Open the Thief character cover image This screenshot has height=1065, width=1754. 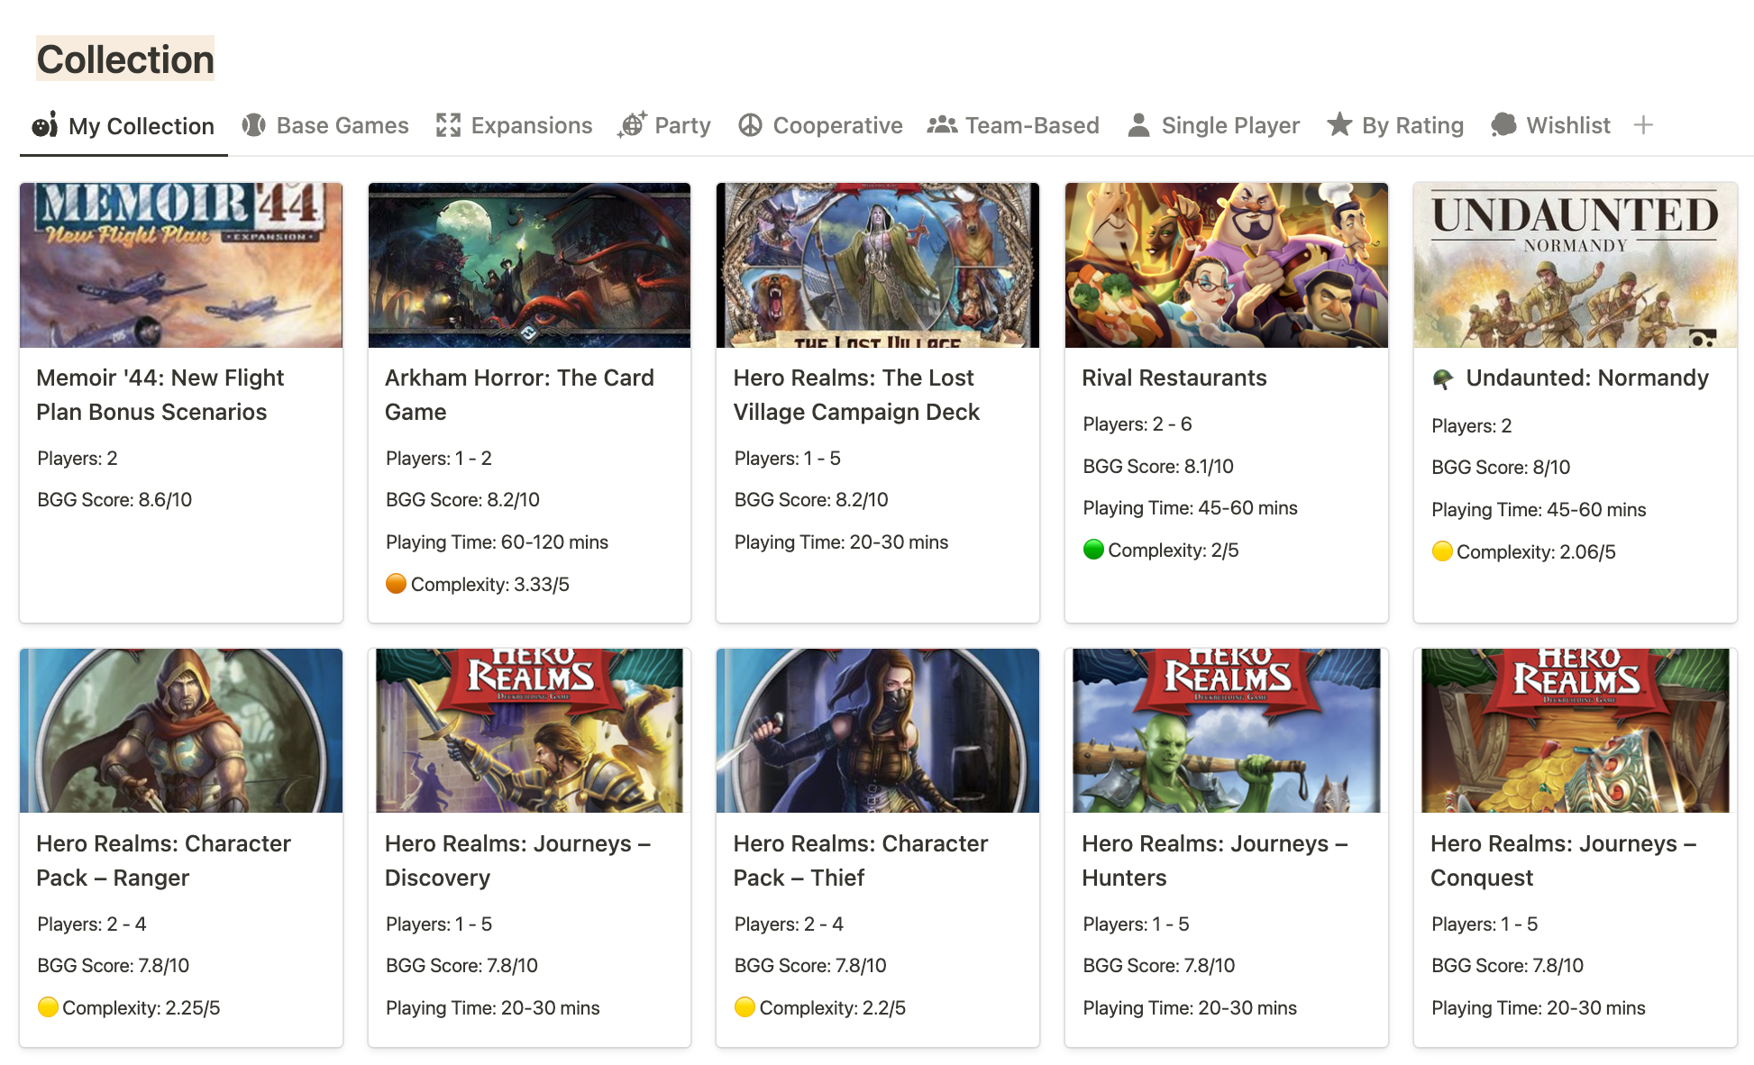pyautogui.click(x=878, y=731)
